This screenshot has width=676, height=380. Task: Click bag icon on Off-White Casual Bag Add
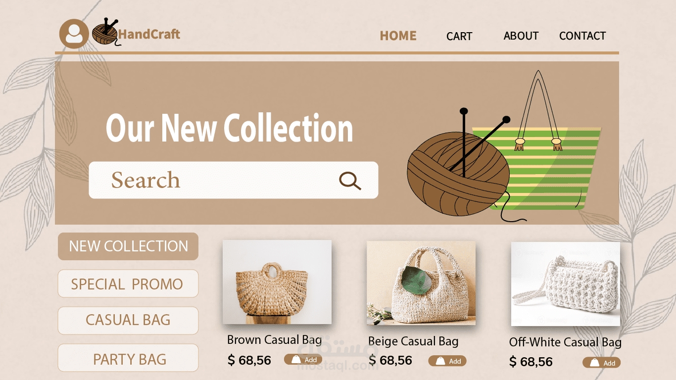(594, 363)
